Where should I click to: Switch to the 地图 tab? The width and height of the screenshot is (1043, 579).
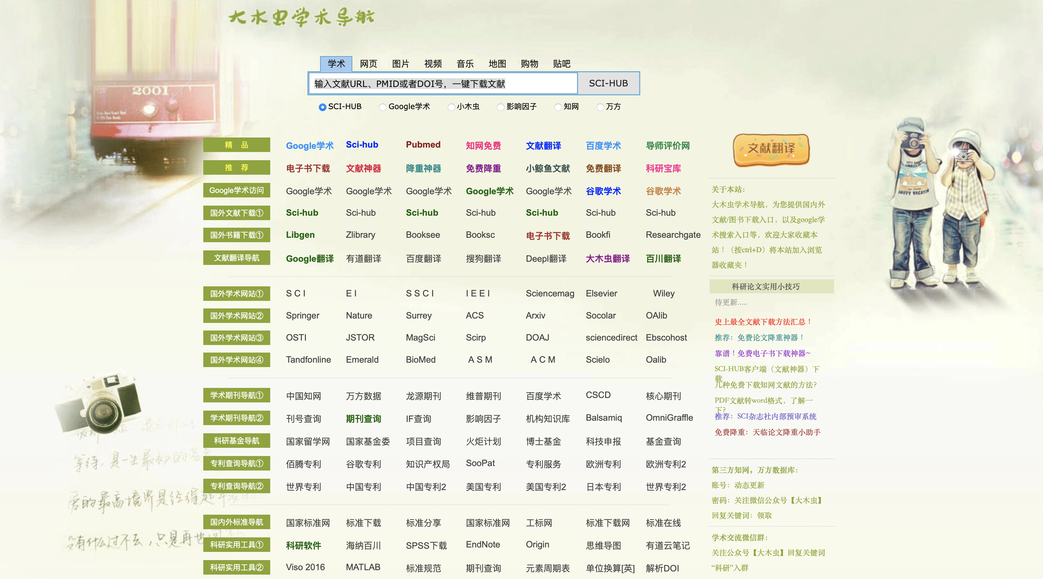click(x=497, y=64)
